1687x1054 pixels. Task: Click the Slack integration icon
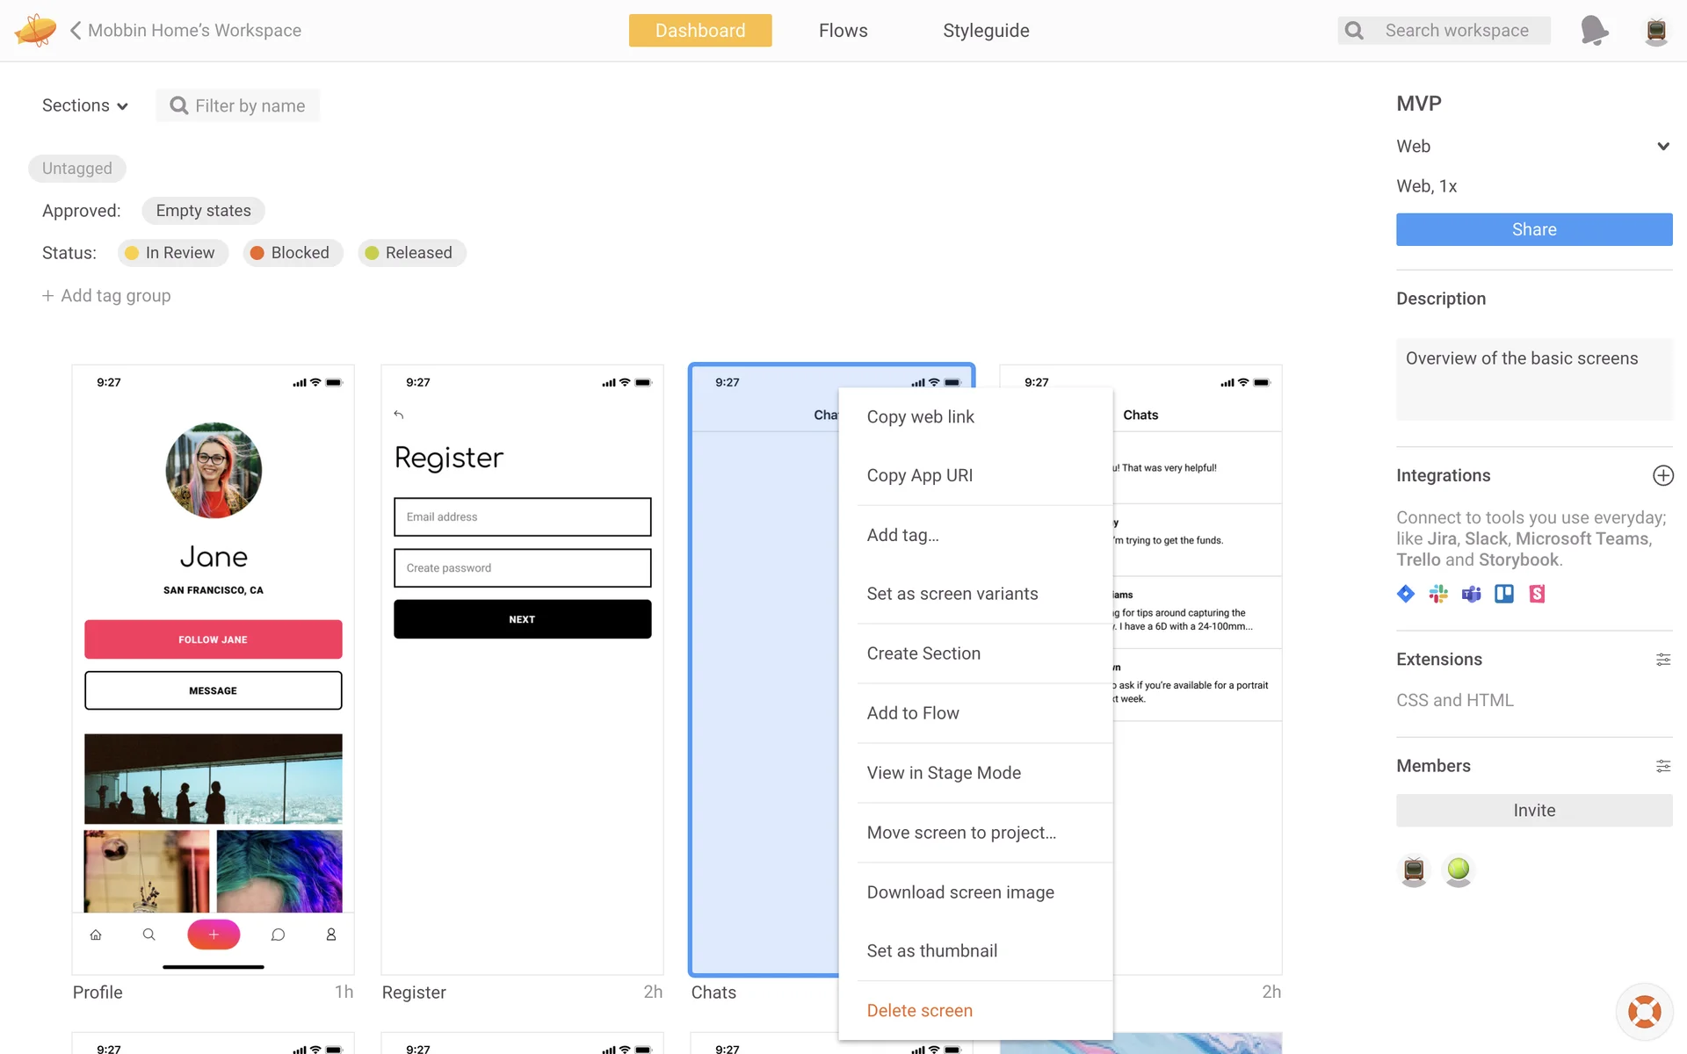(1438, 594)
